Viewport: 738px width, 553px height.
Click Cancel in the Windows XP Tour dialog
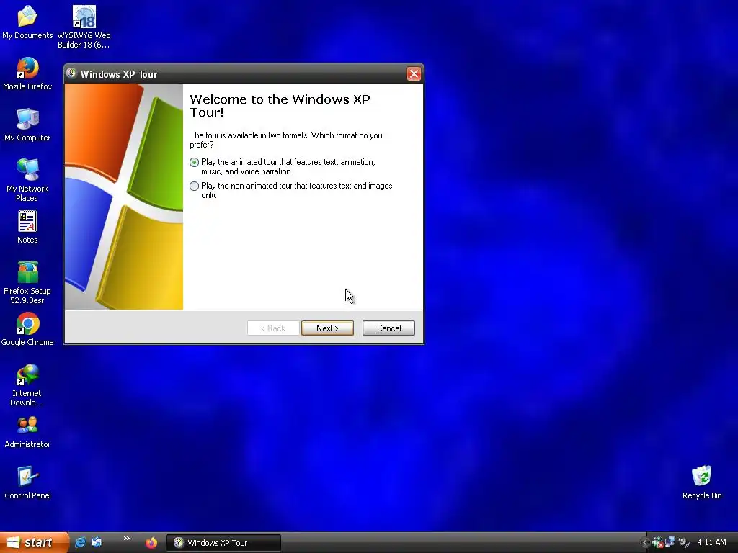tap(388, 328)
